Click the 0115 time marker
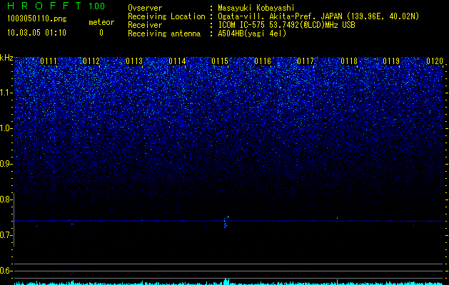The image size is (449, 285). 220,61
